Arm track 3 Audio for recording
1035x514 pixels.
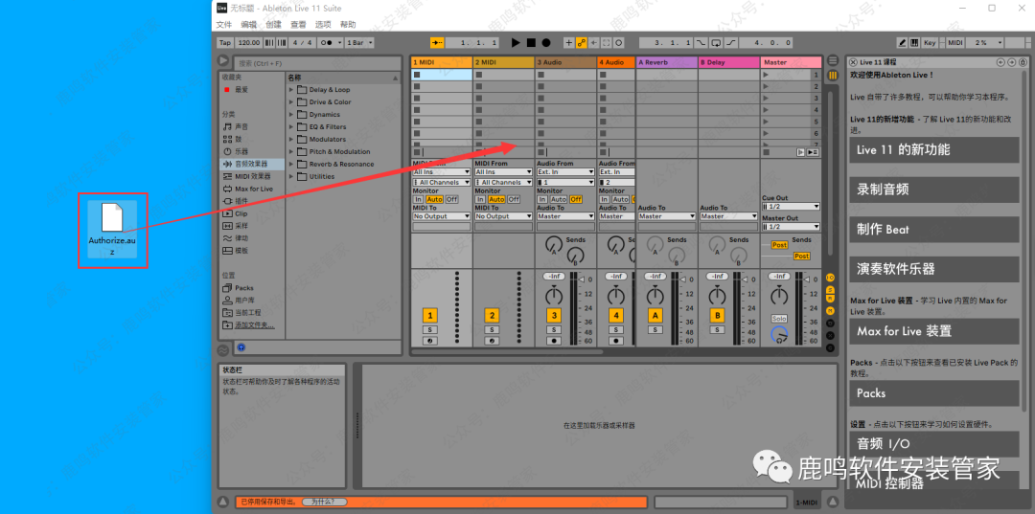(554, 340)
